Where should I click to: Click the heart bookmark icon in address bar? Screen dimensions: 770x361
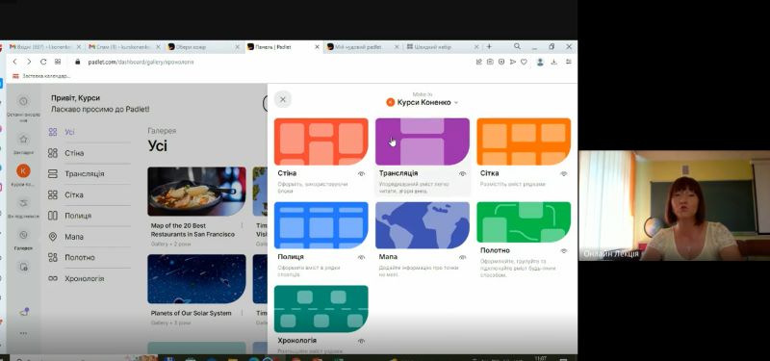(x=524, y=62)
